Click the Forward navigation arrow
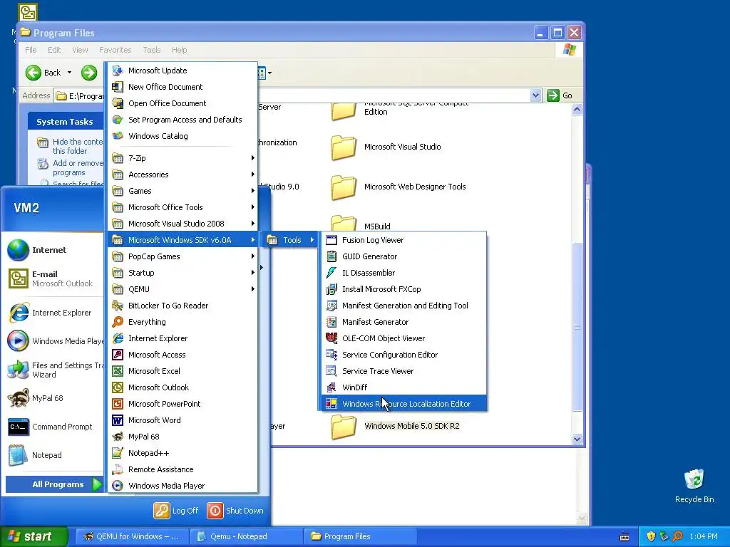730x547 pixels. coord(89,73)
